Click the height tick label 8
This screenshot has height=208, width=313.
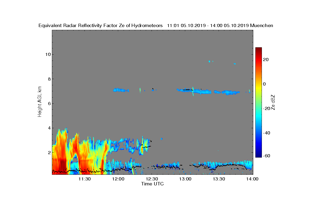coord(49,79)
